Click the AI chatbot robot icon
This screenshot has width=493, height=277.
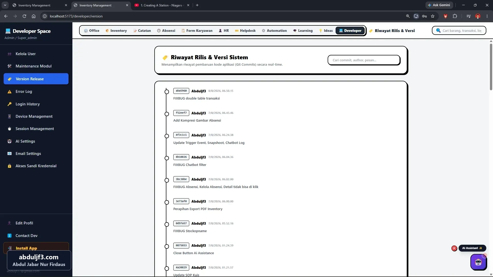478,262
